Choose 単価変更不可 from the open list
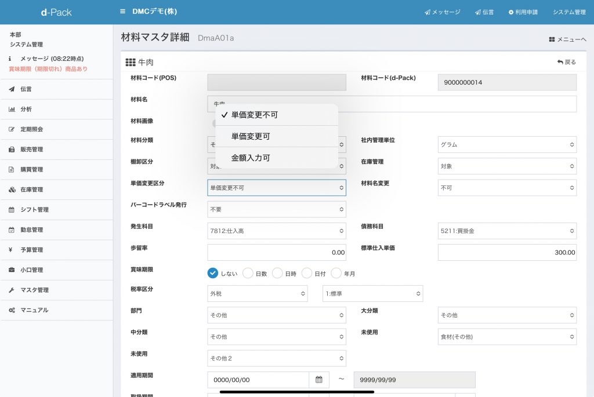The width and height of the screenshot is (594, 397). click(x=277, y=115)
